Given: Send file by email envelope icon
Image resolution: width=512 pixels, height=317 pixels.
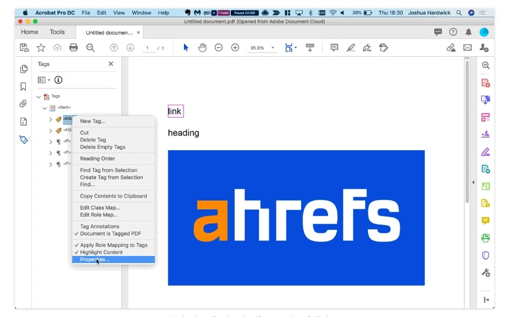Looking at the screenshot, I should (468, 48).
